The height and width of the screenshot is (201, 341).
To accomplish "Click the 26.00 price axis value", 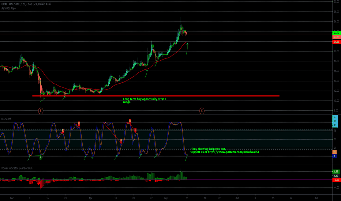I will [337, 22].
